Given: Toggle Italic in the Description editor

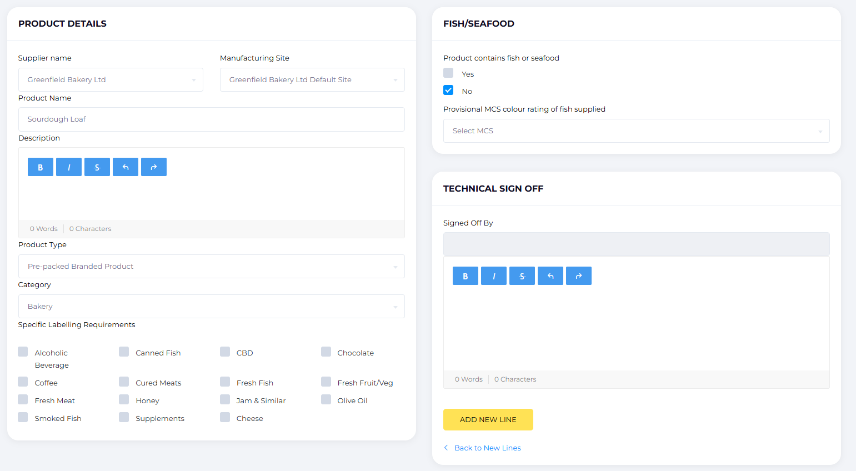Looking at the screenshot, I should 69,167.
